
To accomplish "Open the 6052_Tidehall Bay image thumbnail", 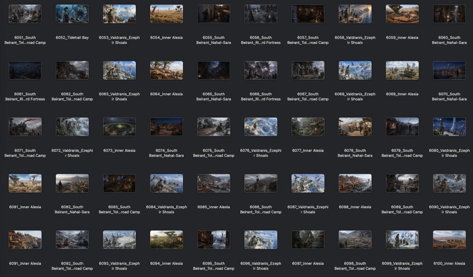I will (72, 14).
